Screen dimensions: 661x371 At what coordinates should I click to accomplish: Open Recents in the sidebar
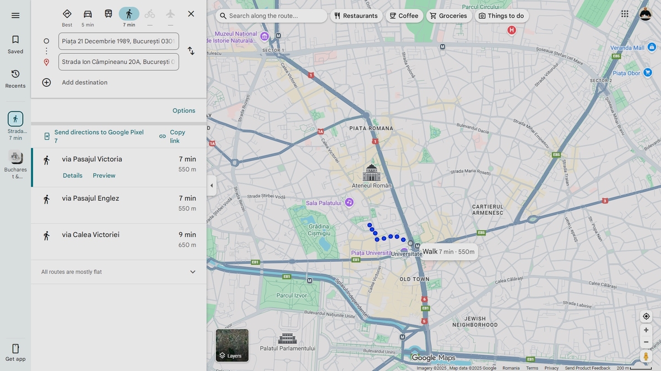[x=15, y=79]
